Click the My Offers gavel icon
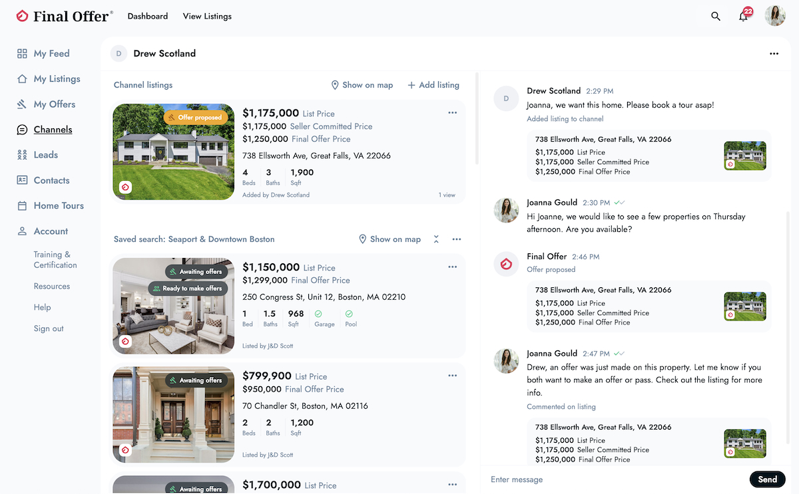Image resolution: width=799 pixels, height=494 pixels. point(22,104)
